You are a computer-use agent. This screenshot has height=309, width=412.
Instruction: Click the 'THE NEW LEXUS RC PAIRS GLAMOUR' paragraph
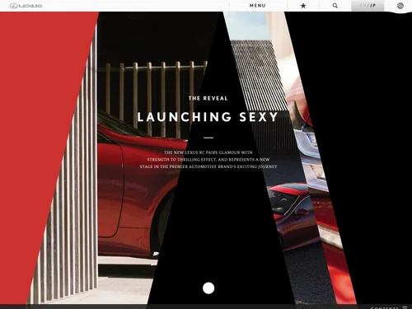[x=208, y=159]
